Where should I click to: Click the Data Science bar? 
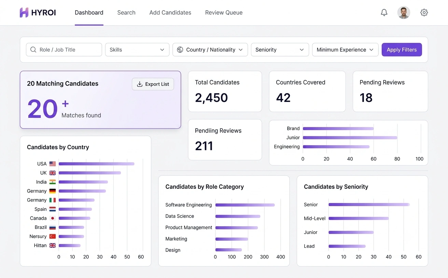tap(238, 216)
